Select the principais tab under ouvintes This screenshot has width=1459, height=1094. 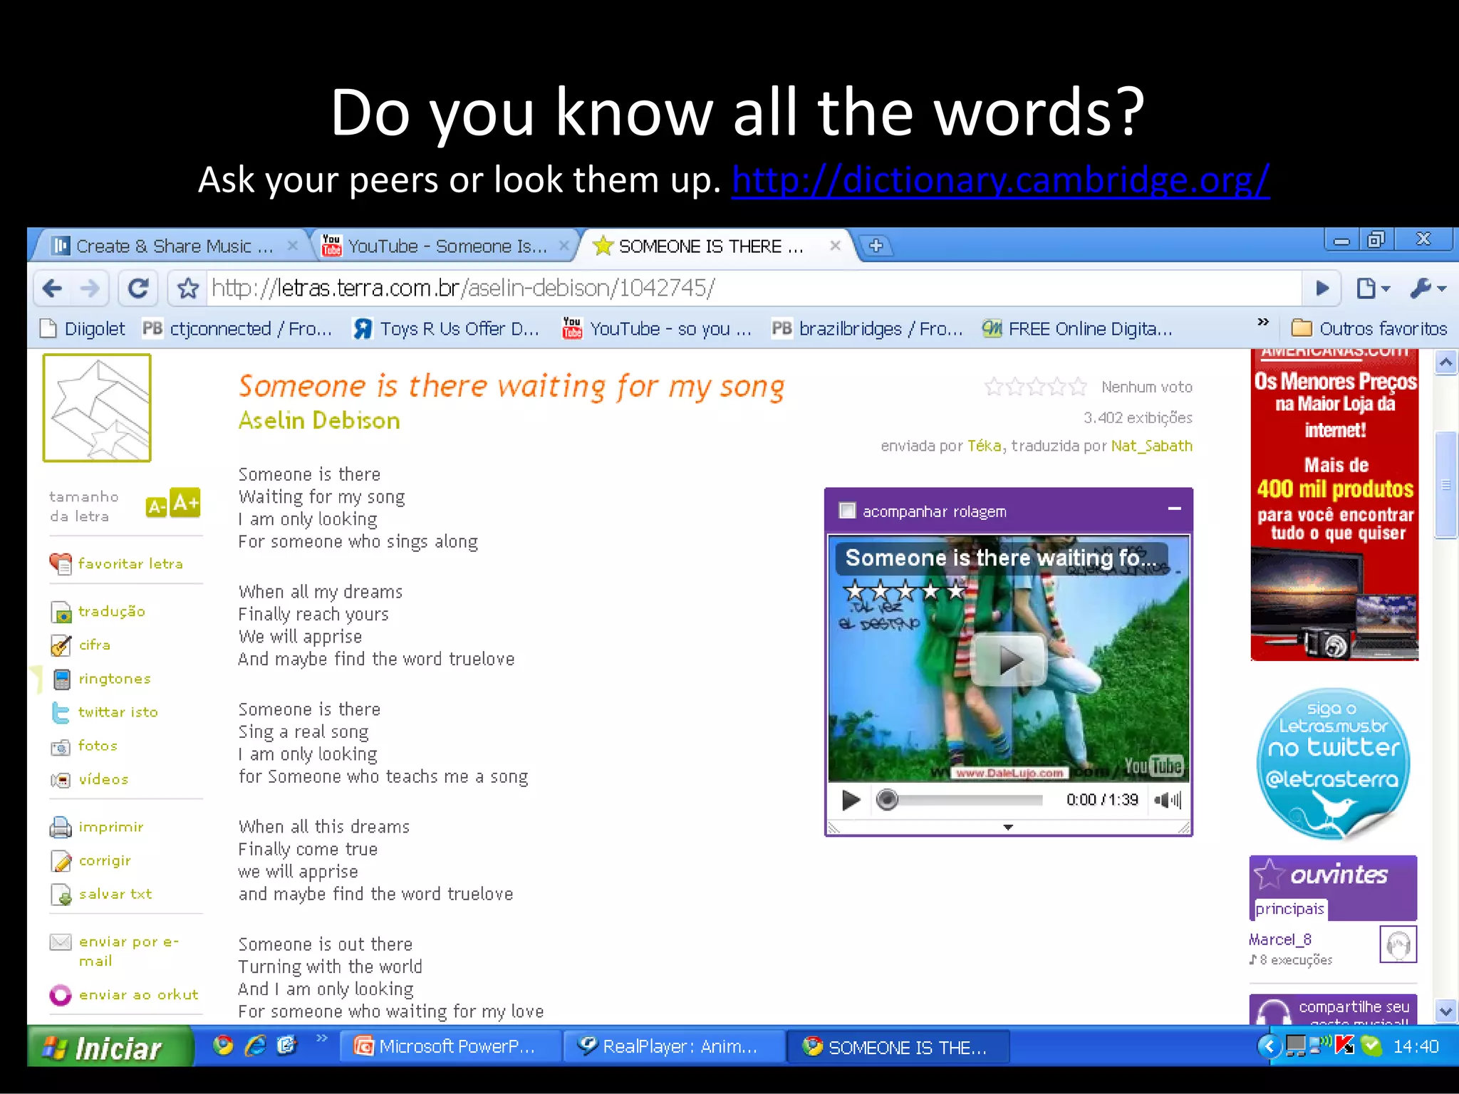click(1289, 909)
